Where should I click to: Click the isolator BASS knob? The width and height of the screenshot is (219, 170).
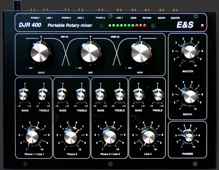(x=40, y=53)
